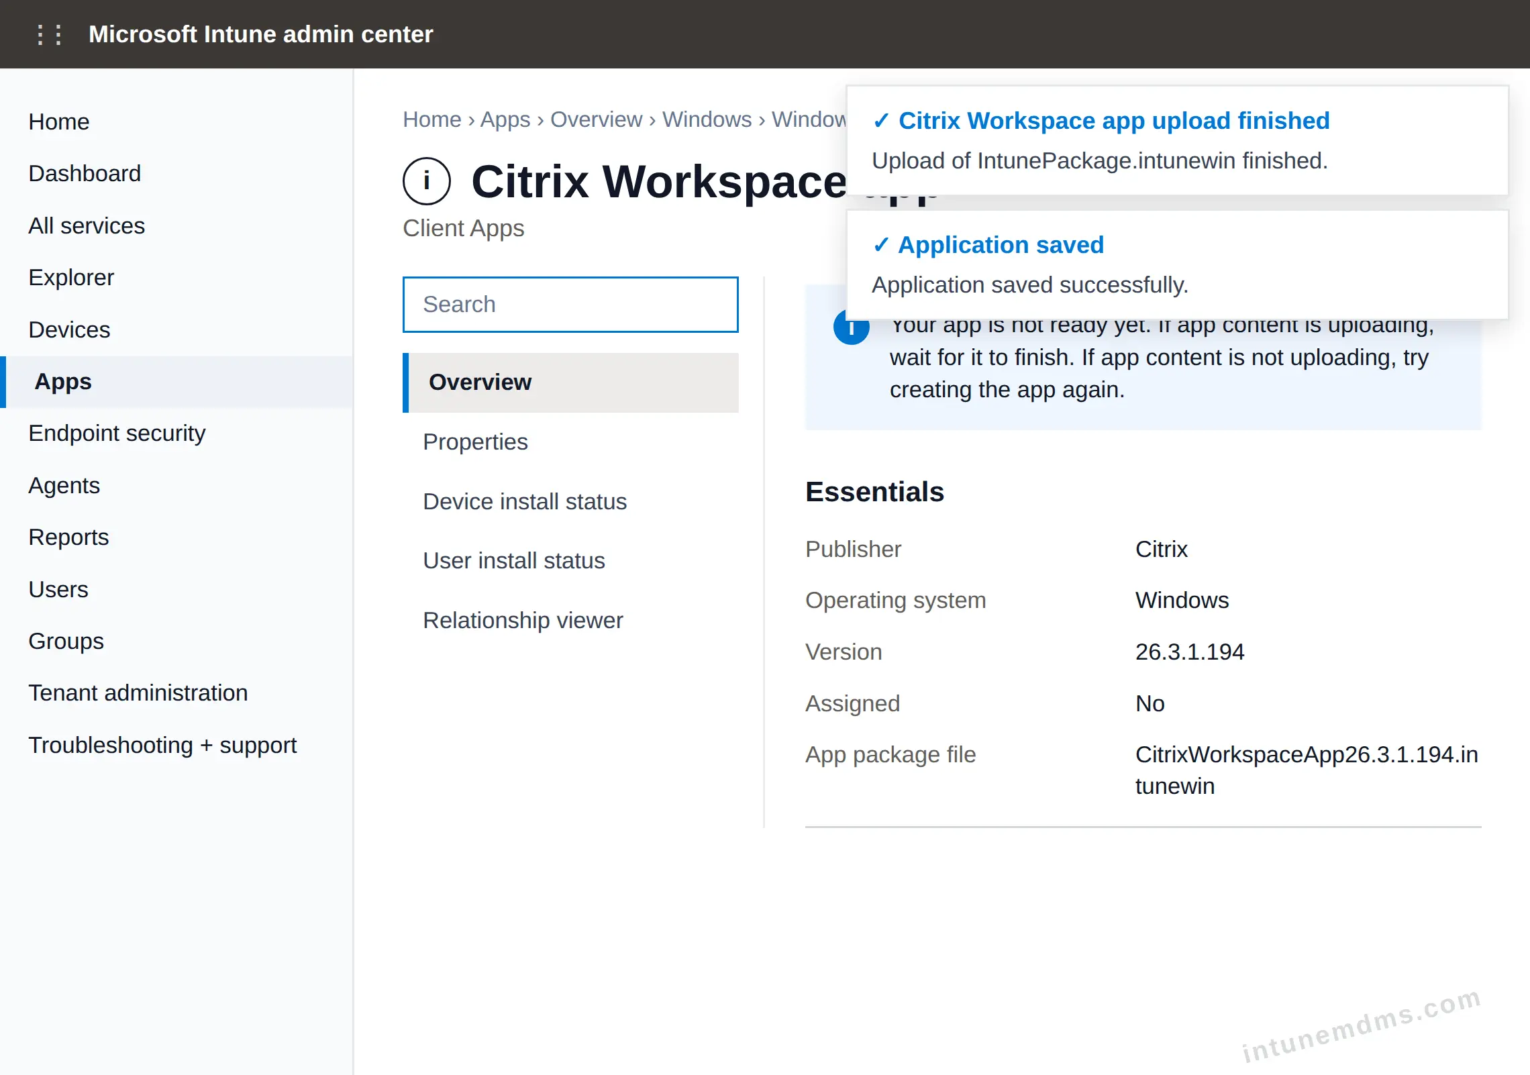
Task: Open Relationship viewer
Action: (x=570, y=621)
